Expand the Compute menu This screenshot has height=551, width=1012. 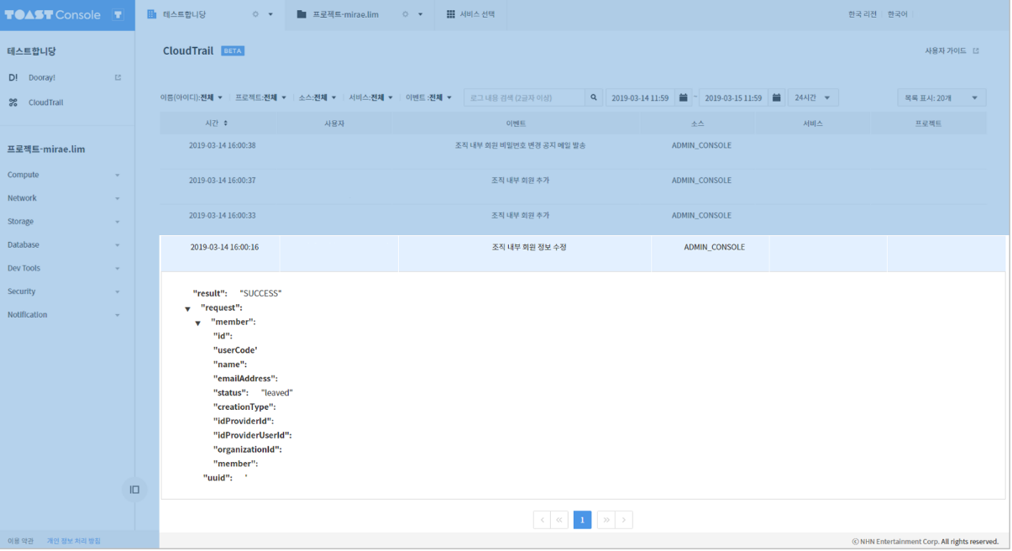tap(67, 175)
